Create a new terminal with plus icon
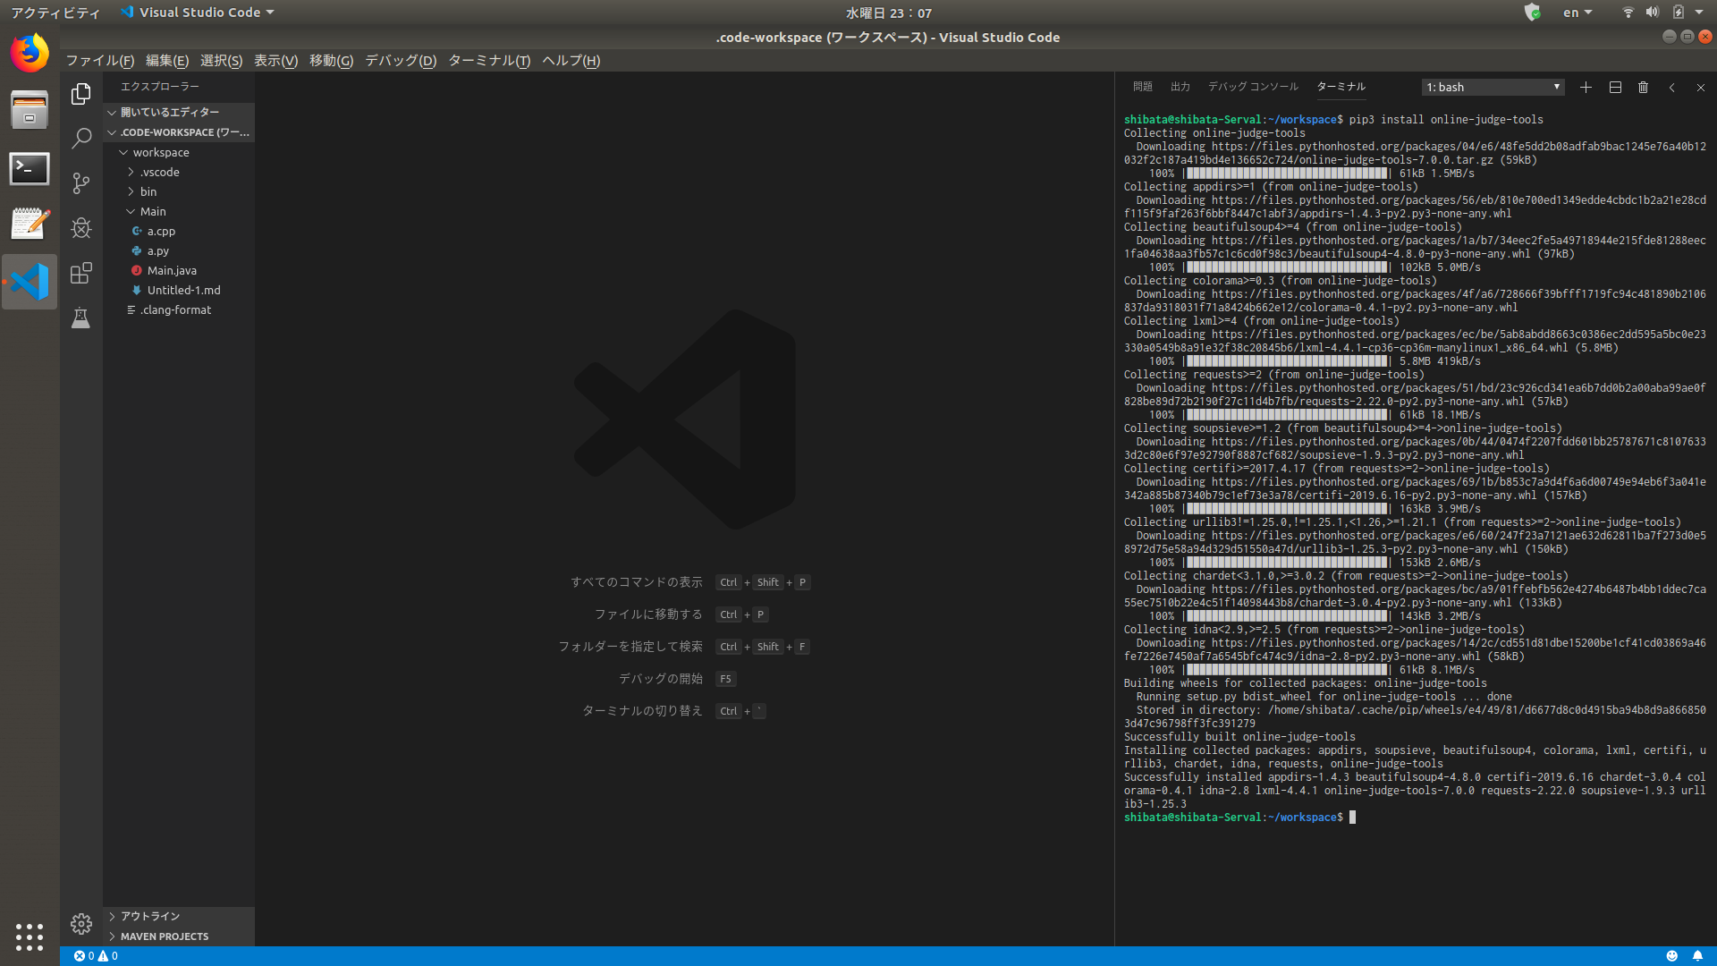 [x=1586, y=88]
